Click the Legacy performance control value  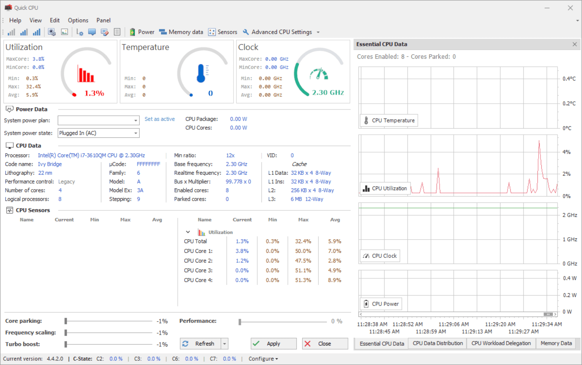point(66,182)
